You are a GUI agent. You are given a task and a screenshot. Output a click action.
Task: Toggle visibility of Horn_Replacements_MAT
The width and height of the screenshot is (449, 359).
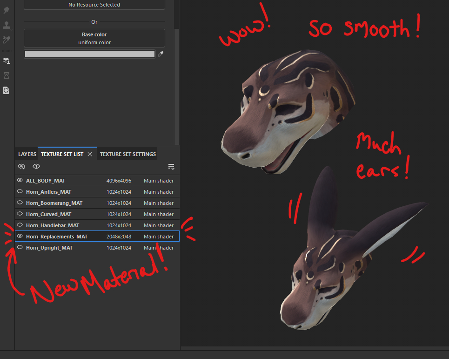tap(20, 237)
